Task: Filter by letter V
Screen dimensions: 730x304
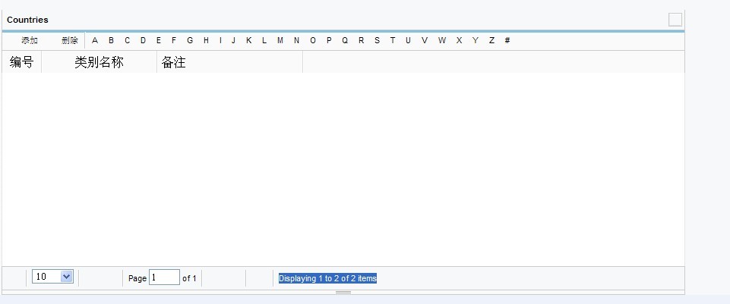Action: (x=425, y=40)
